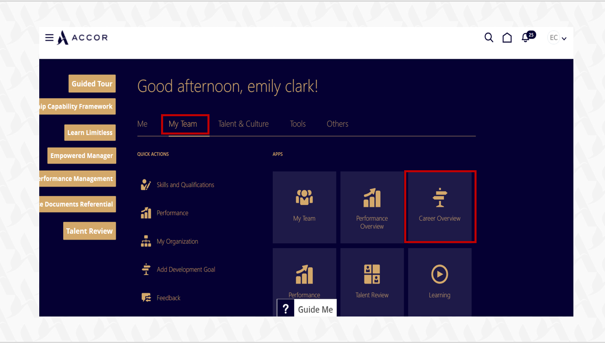
Task: Open the Performance app tile in second row
Action: [x=304, y=282]
